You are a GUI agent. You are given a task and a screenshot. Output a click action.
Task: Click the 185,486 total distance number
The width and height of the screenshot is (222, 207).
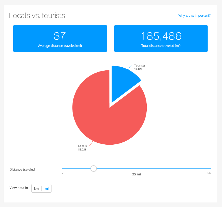(x=161, y=36)
